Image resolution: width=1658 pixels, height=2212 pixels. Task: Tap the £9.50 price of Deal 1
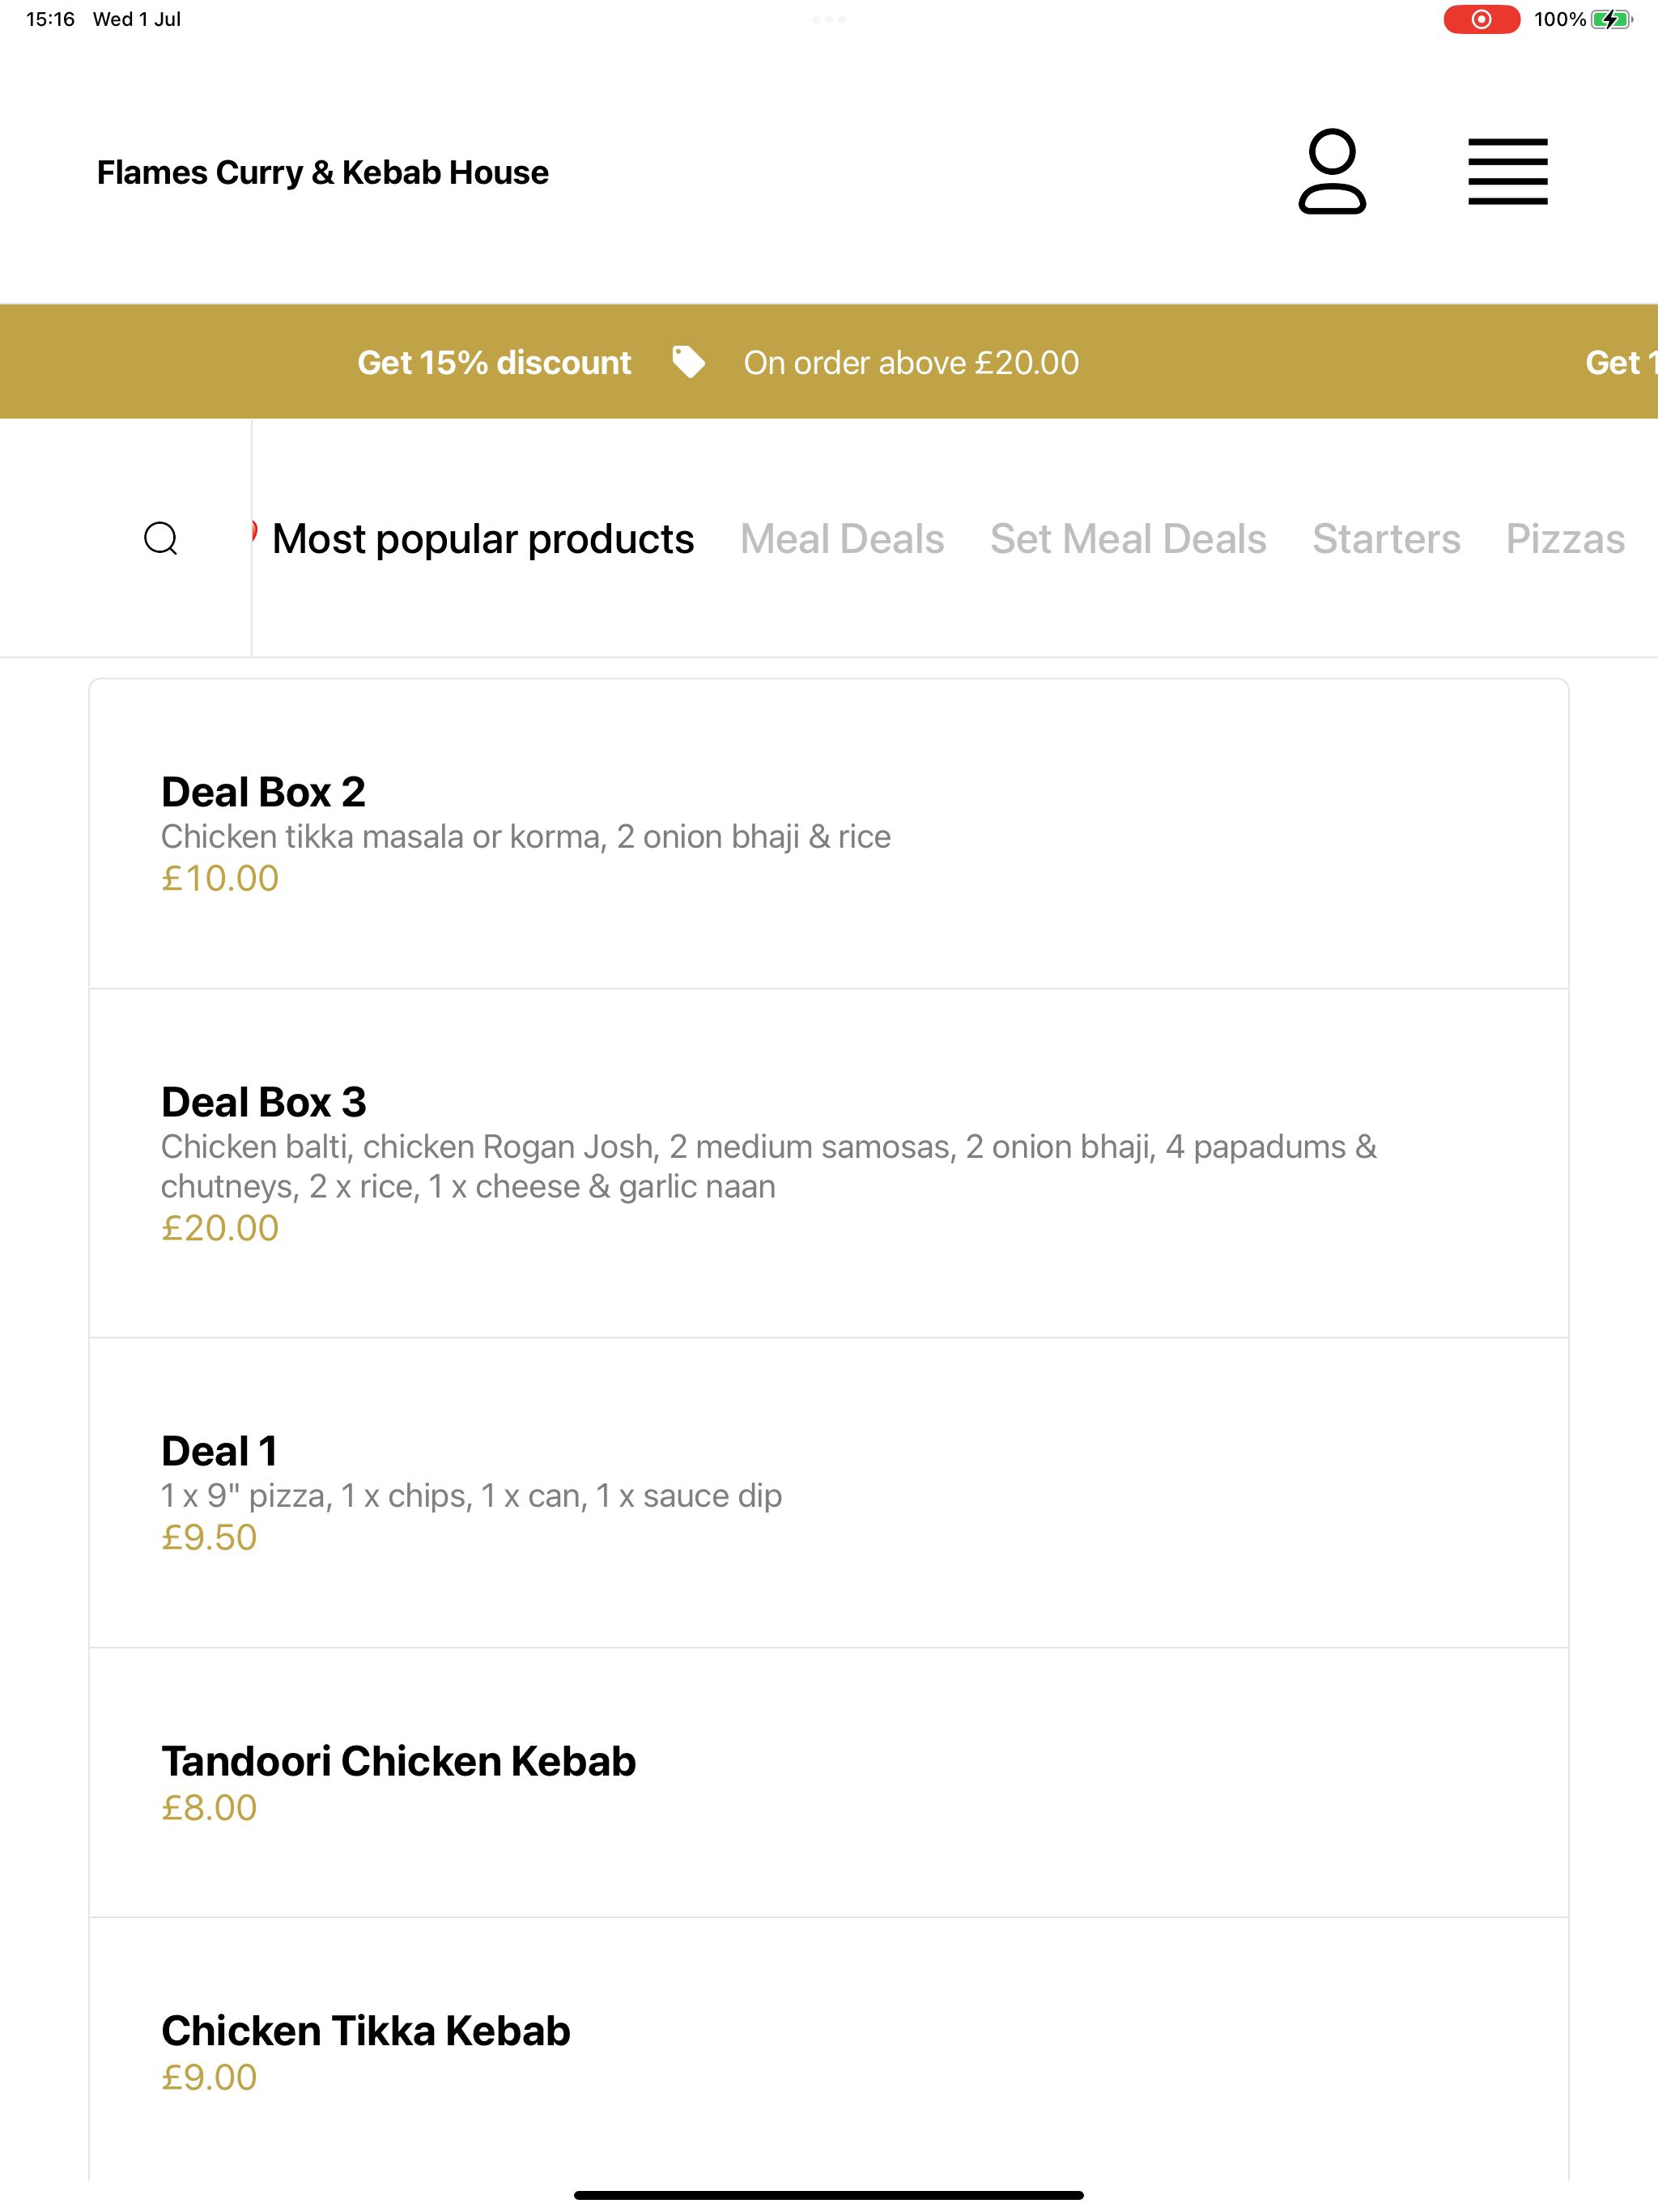[209, 1537]
